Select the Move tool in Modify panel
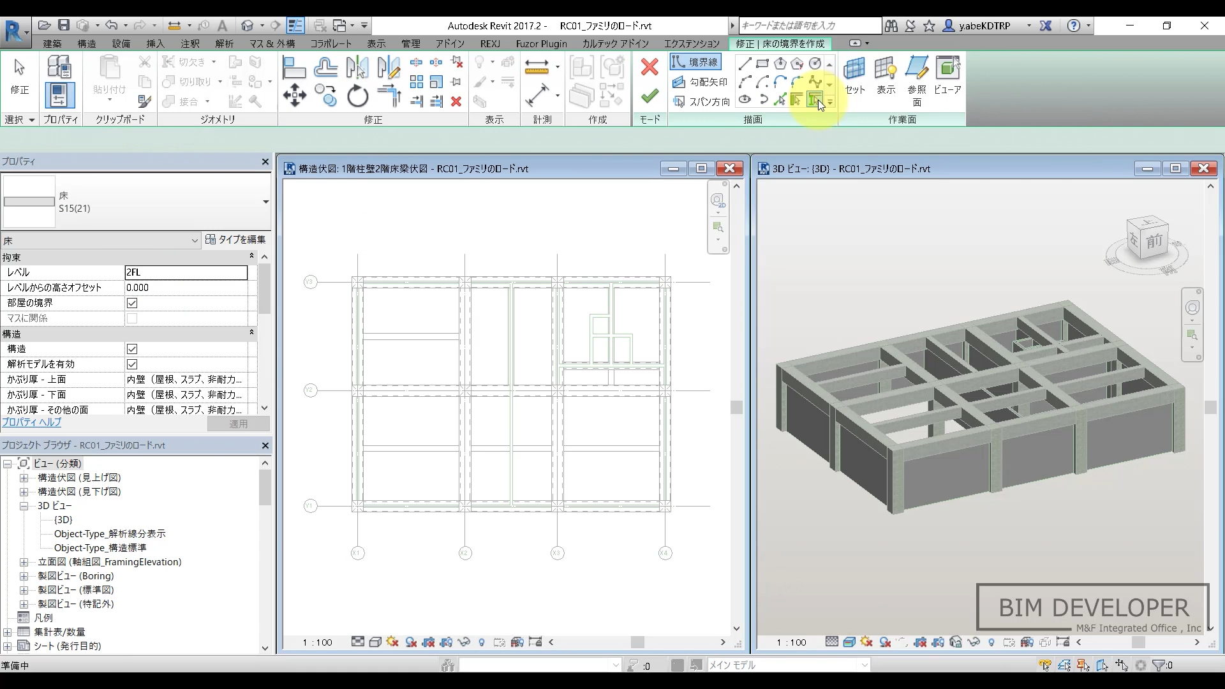The height and width of the screenshot is (689, 1225). pos(294,96)
